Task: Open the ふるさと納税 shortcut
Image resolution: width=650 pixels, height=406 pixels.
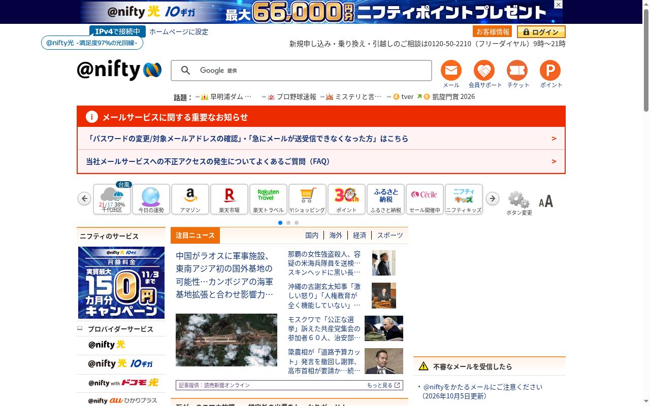Action: click(386, 199)
